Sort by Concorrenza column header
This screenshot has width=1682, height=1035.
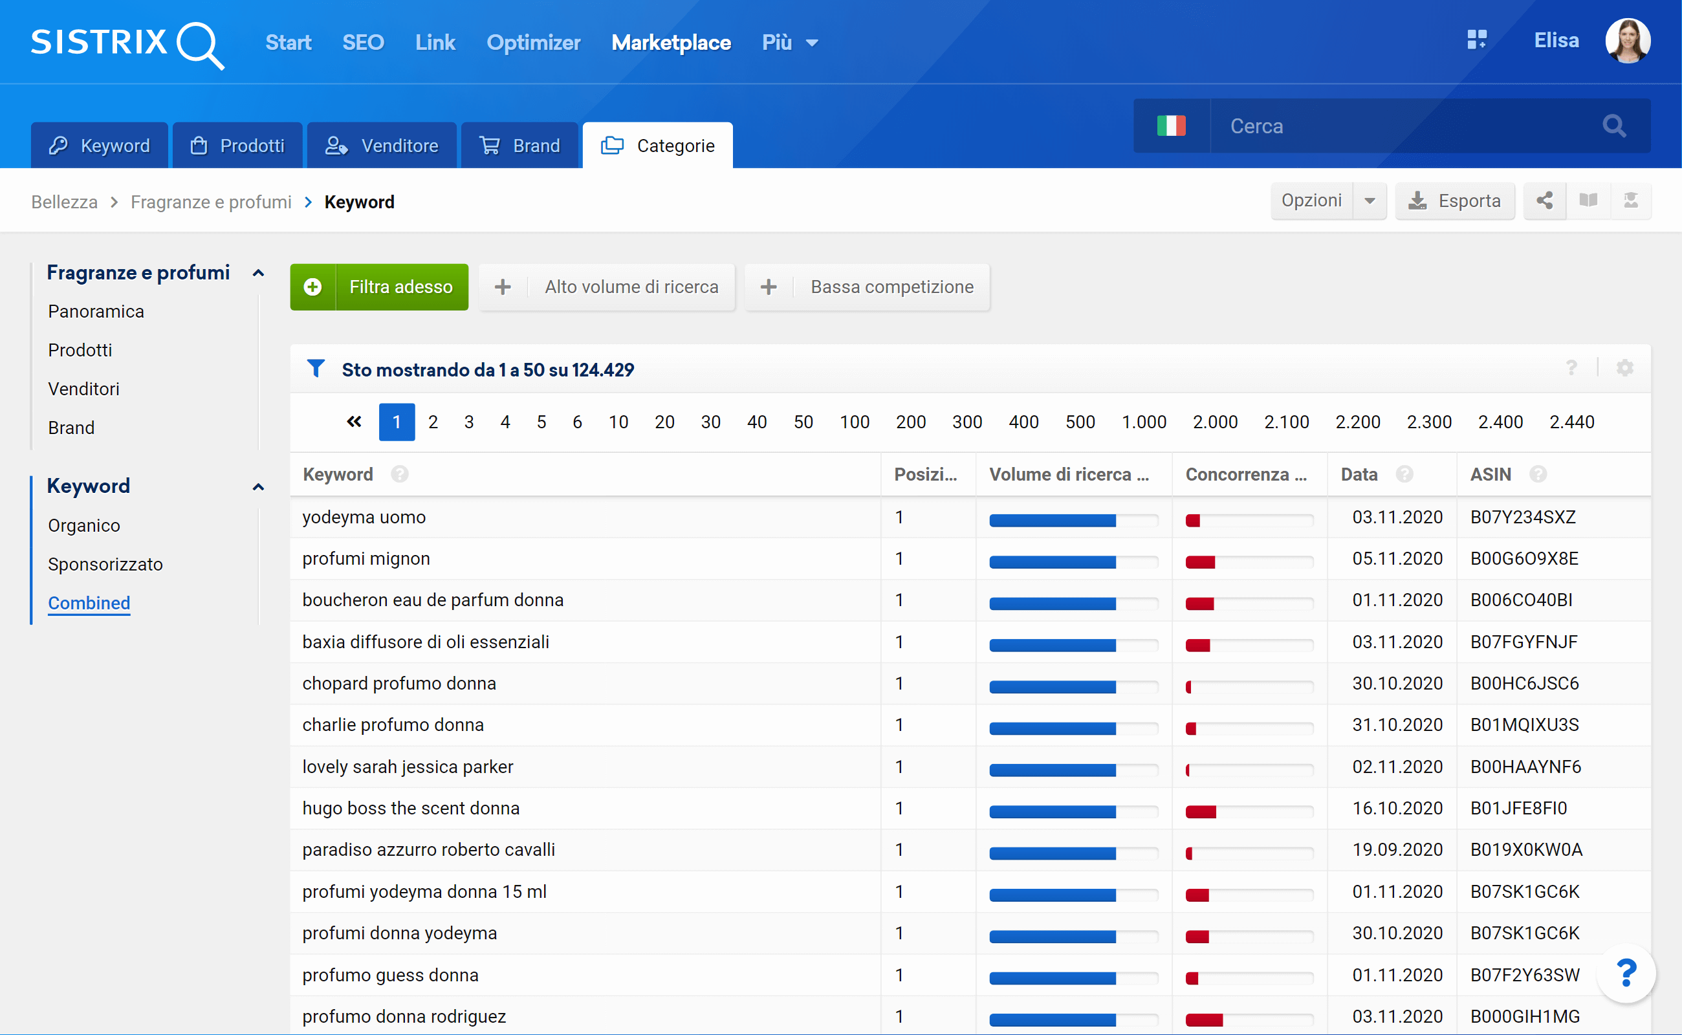tap(1246, 474)
